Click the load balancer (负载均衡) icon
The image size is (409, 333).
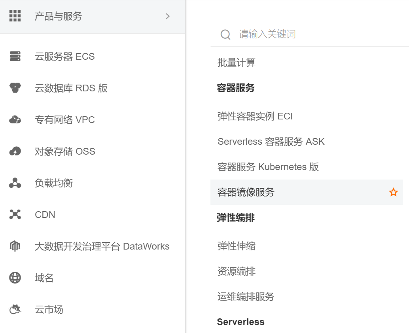pos(15,183)
